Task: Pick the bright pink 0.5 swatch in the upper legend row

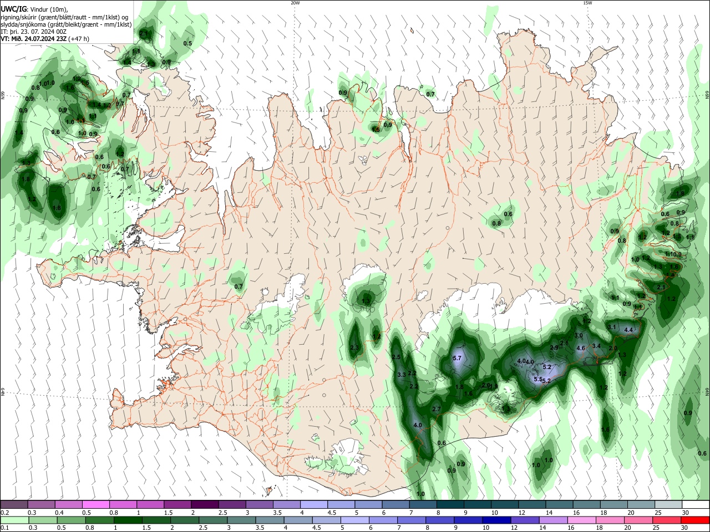Action: tap(95, 505)
